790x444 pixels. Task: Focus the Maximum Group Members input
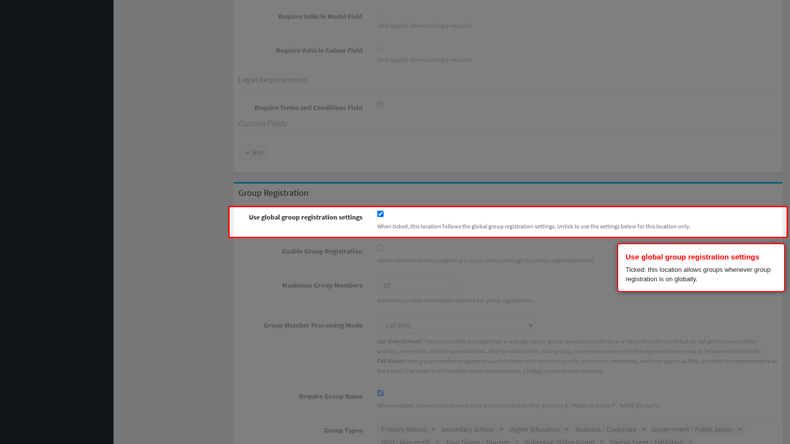[x=417, y=285]
